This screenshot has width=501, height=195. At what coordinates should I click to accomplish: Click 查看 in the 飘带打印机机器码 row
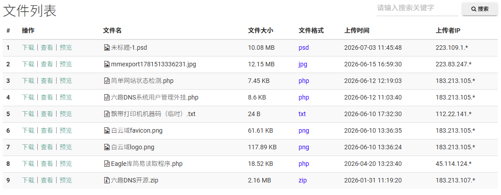(47, 114)
